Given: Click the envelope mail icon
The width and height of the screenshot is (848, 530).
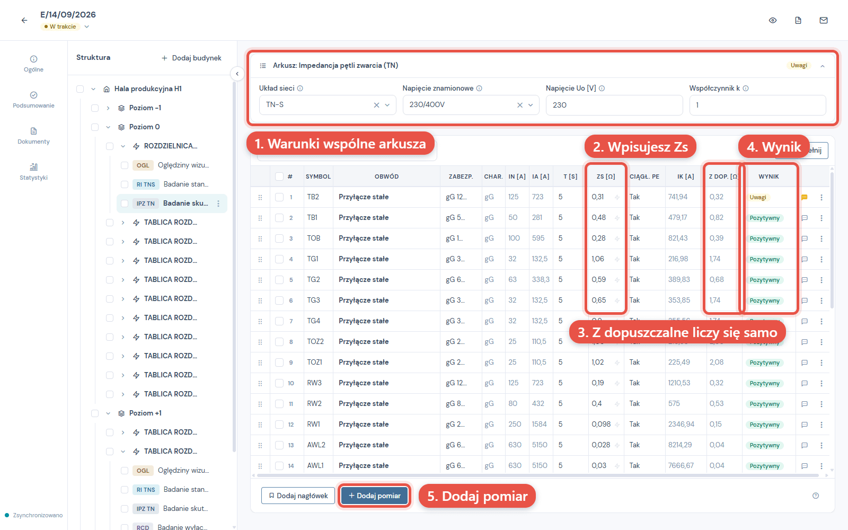Looking at the screenshot, I should pyautogui.click(x=824, y=20).
